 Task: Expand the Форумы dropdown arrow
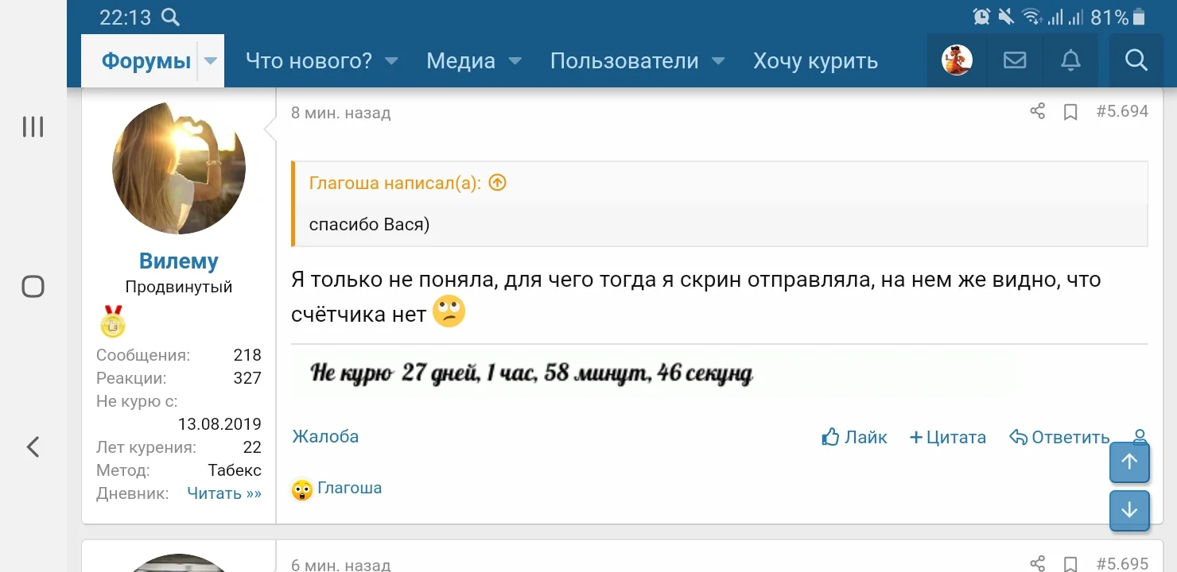click(x=209, y=60)
